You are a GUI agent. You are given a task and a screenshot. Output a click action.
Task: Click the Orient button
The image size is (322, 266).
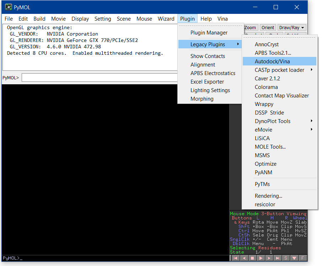point(268,27)
